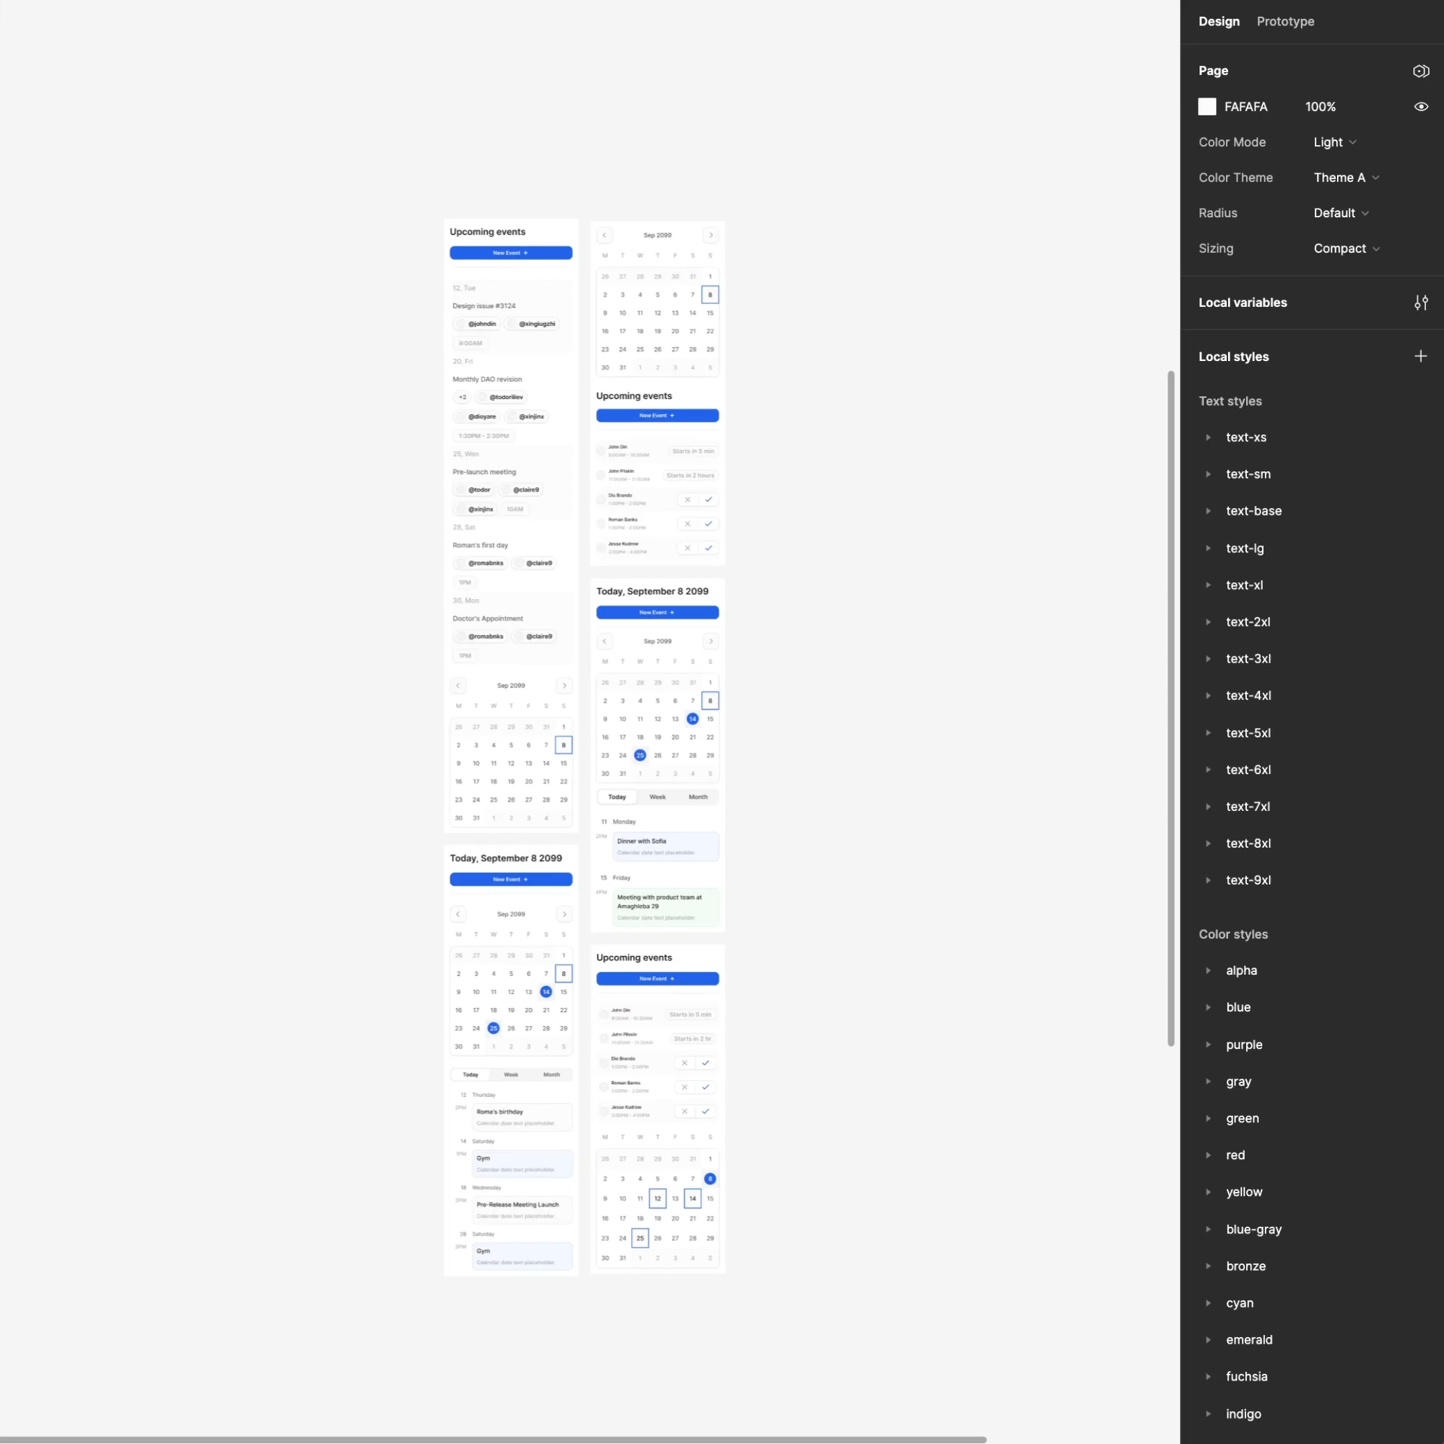Add a new local style with the plus icon
The height and width of the screenshot is (1444, 1444).
(1421, 356)
